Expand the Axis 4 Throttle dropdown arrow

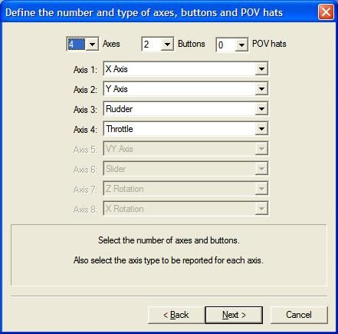click(261, 128)
